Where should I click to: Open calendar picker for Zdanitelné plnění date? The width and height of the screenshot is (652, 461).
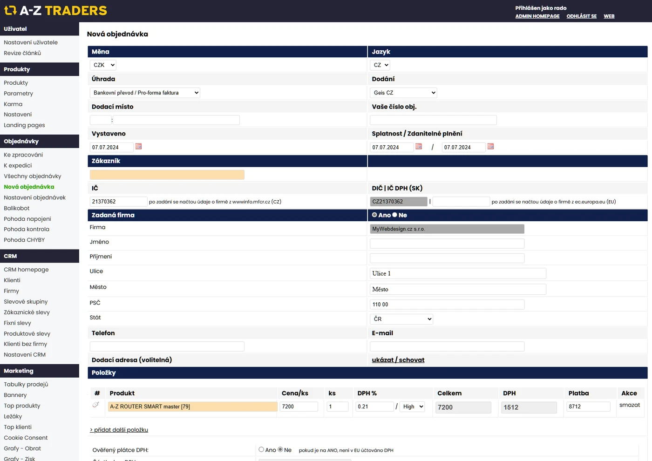coord(490,147)
